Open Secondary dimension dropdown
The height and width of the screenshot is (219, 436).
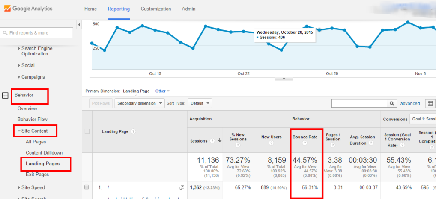tap(140, 103)
